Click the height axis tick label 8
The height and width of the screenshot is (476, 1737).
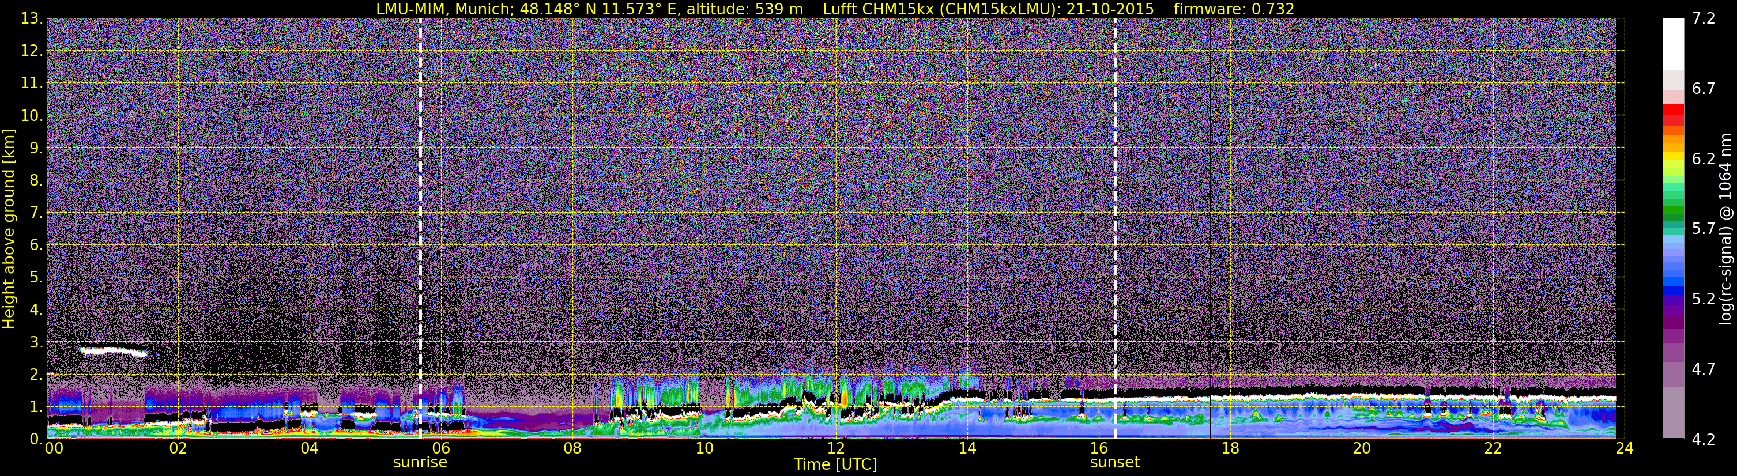36,181
